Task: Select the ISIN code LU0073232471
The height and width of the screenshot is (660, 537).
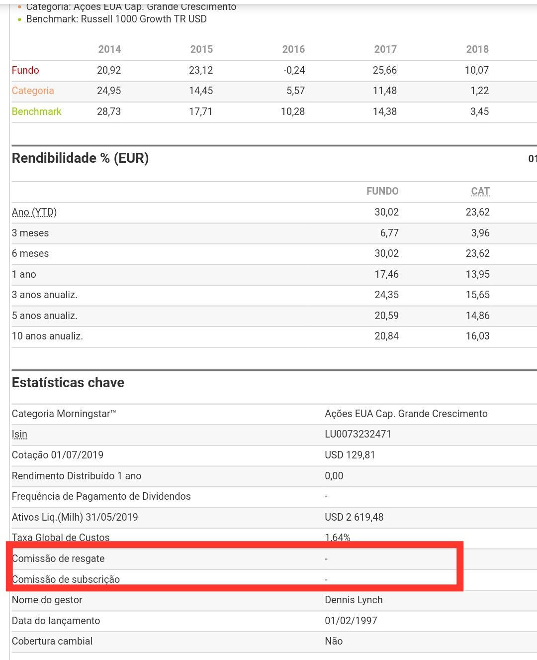Action: (358, 434)
